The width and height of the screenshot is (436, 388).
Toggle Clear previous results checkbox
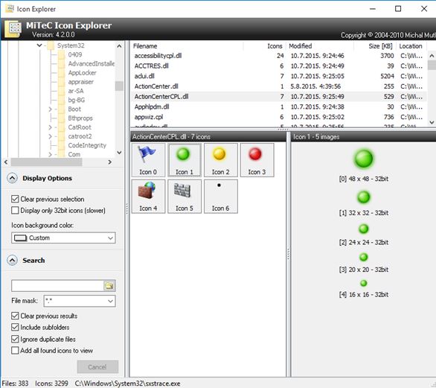(15, 316)
